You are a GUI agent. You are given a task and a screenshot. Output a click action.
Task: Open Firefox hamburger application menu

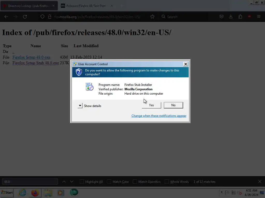point(259,16)
